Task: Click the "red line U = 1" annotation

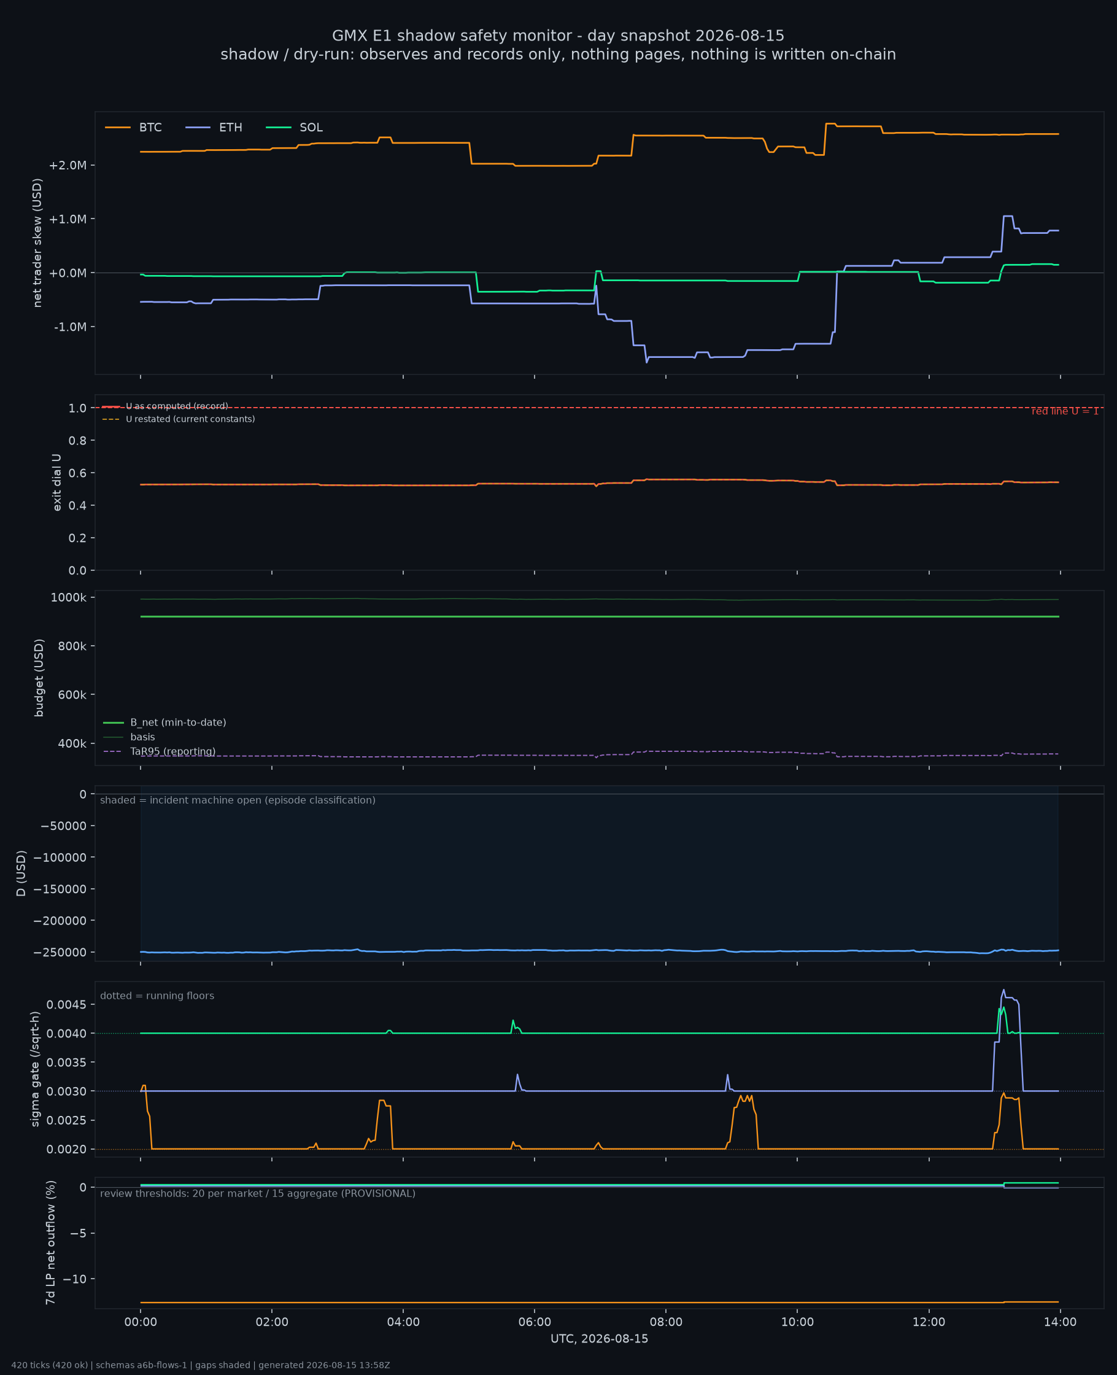Action: [1065, 411]
